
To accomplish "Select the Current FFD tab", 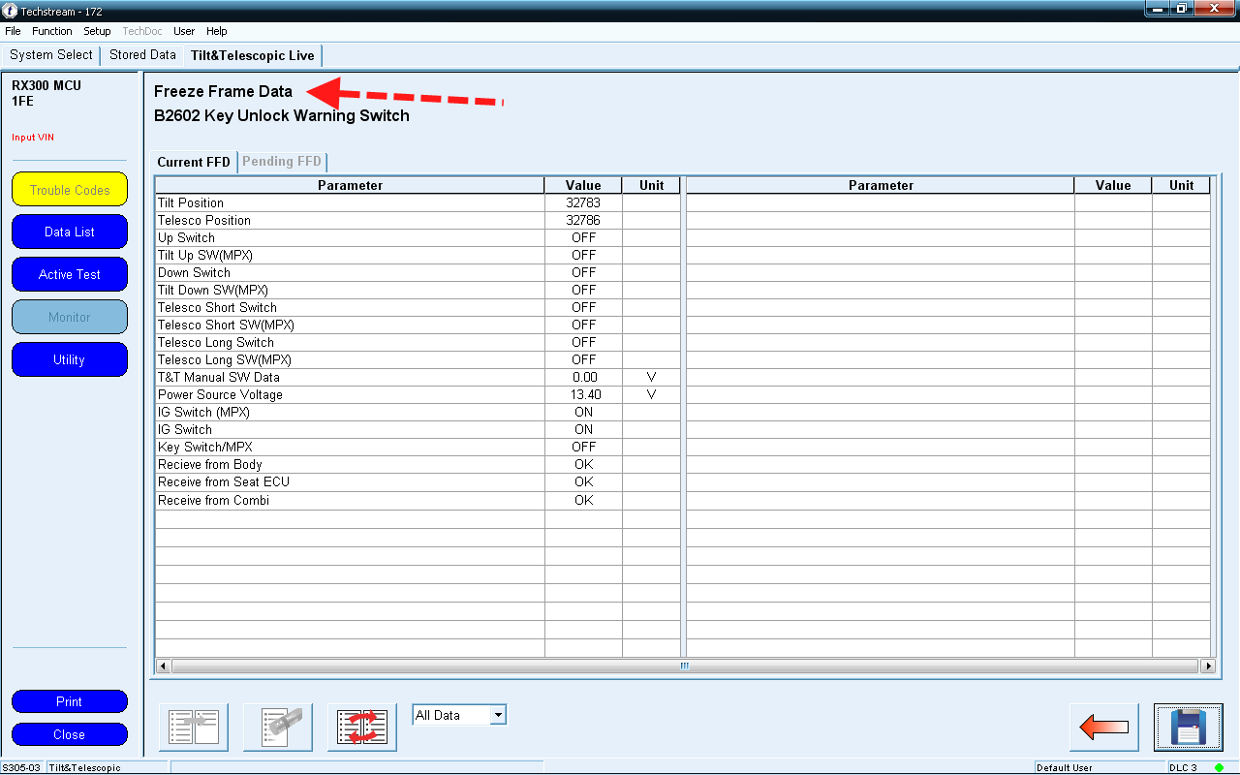I will [x=195, y=162].
